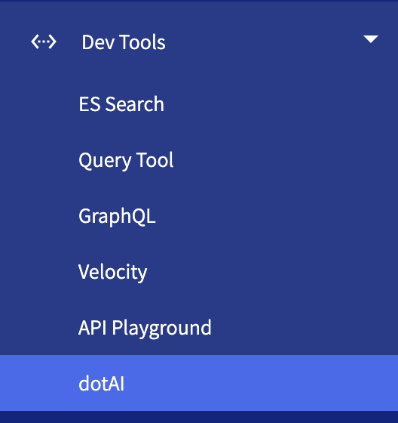Click the active dotAI row background

(x=199, y=383)
